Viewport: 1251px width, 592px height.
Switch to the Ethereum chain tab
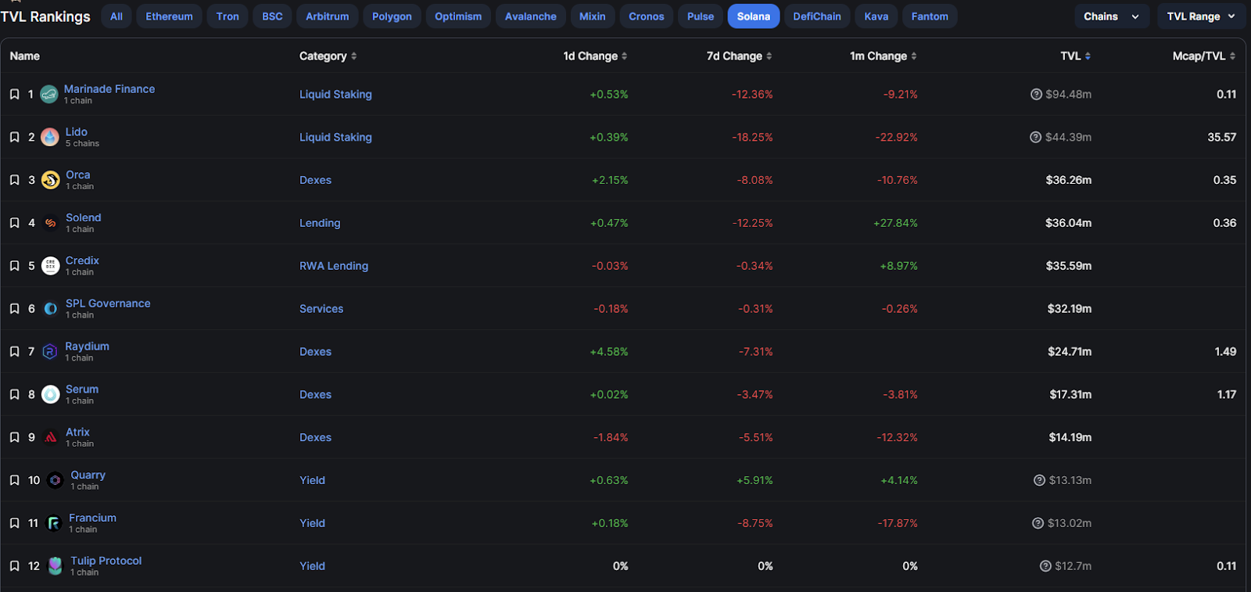click(169, 16)
